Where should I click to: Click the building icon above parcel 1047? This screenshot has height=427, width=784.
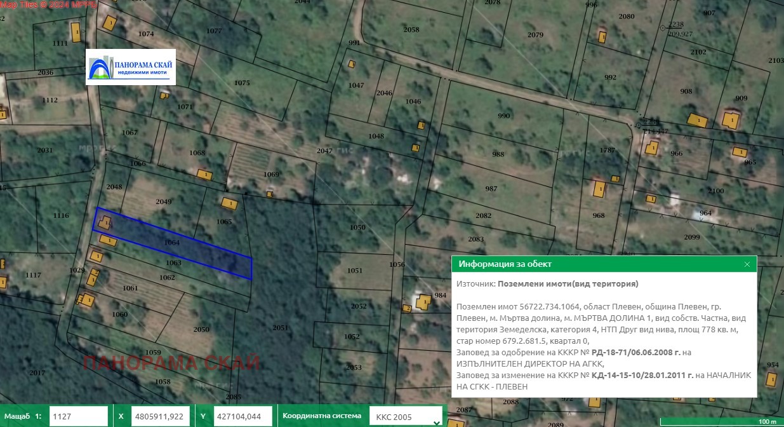point(351,64)
